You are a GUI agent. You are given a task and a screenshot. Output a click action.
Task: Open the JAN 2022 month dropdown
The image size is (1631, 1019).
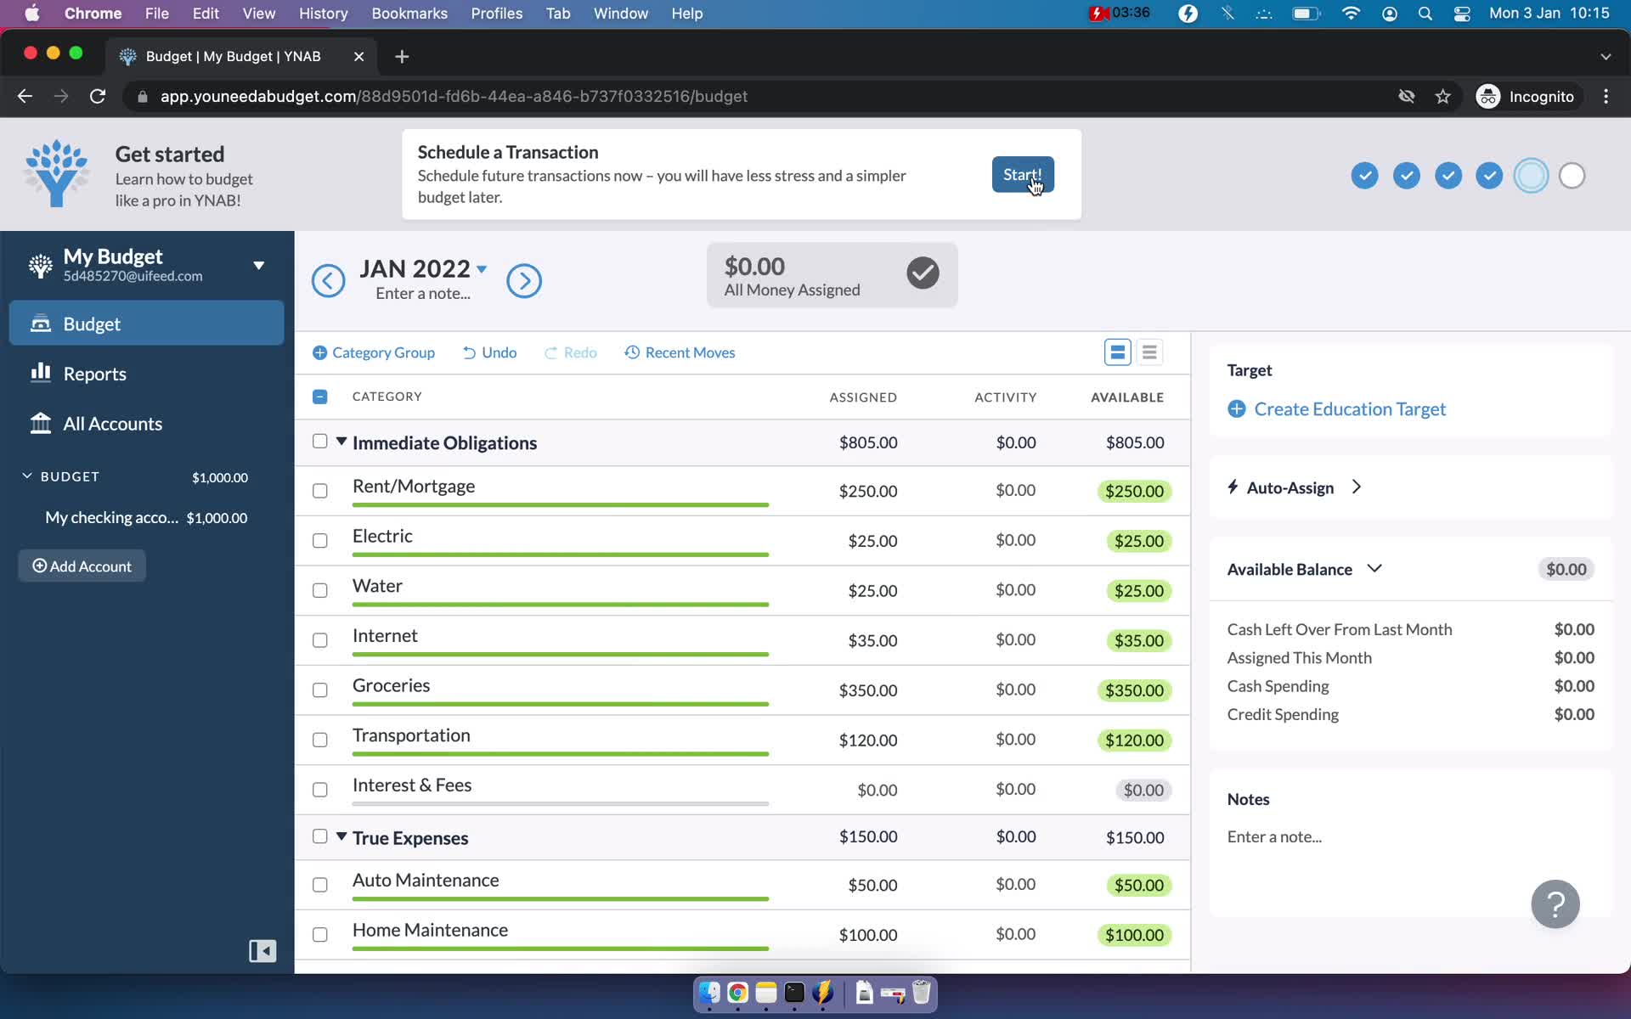click(482, 267)
